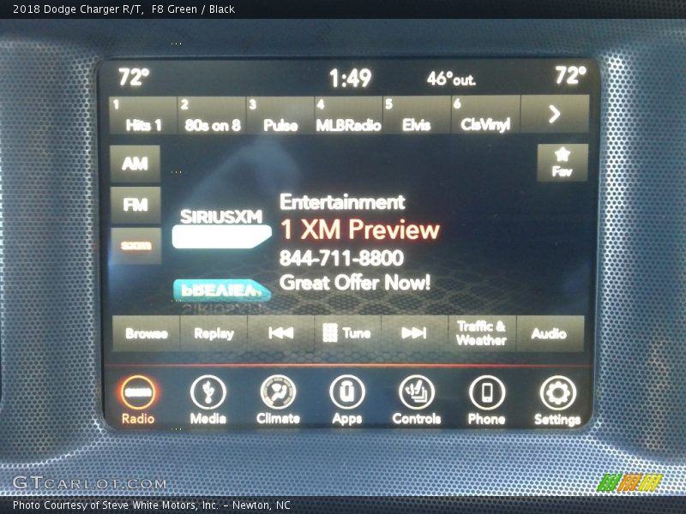Switch to FM band
The width and height of the screenshot is (686, 514).
click(135, 205)
